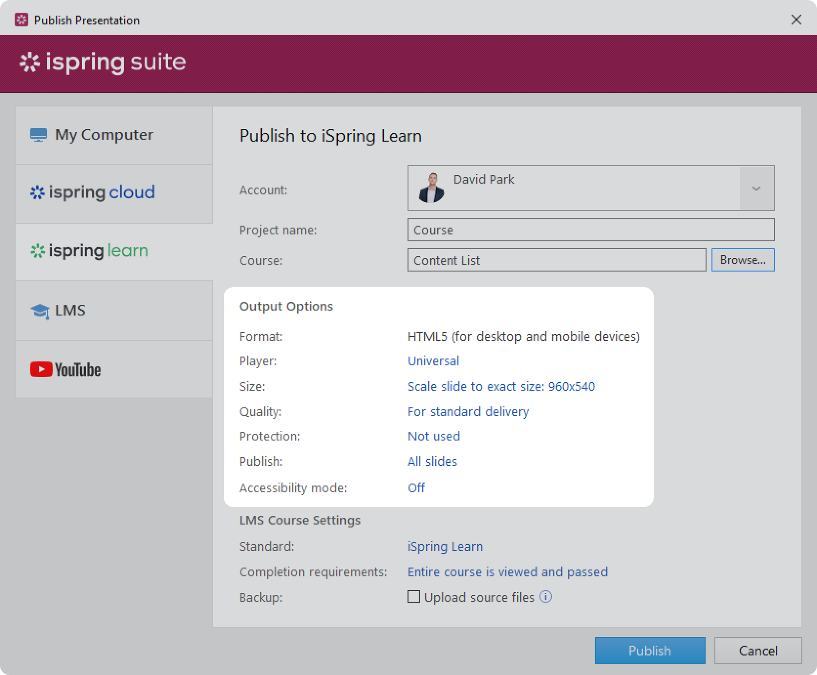This screenshot has height=675, width=817.
Task: Click the Cancel button
Action: coord(758,651)
